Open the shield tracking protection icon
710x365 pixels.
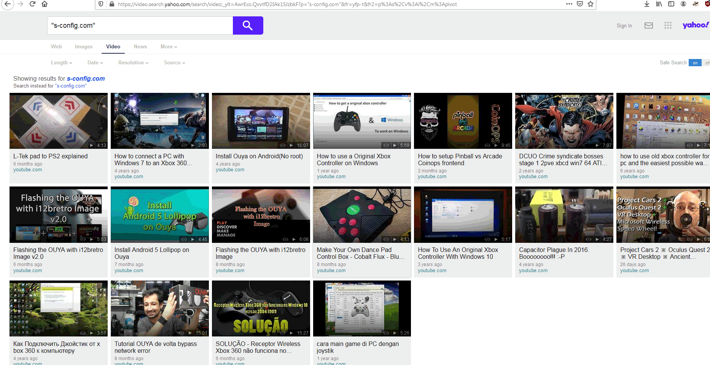click(101, 4)
